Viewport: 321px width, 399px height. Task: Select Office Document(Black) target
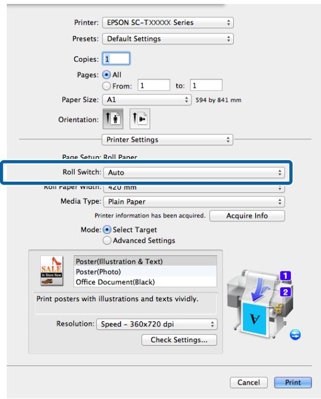[145, 282]
